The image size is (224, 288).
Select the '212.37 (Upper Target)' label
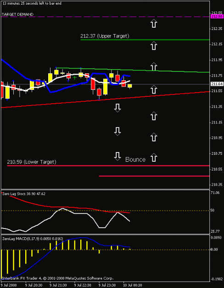105,36
